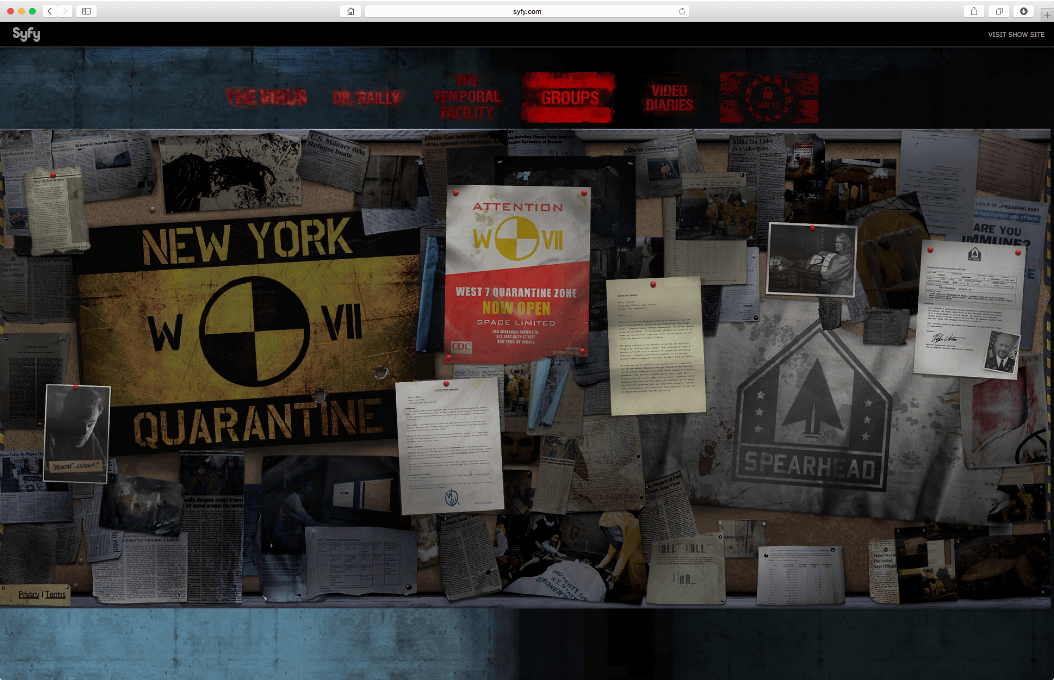Viewport: 1054px width, 680px height.
Task: Open the browser home page
Action: (350, 11)
